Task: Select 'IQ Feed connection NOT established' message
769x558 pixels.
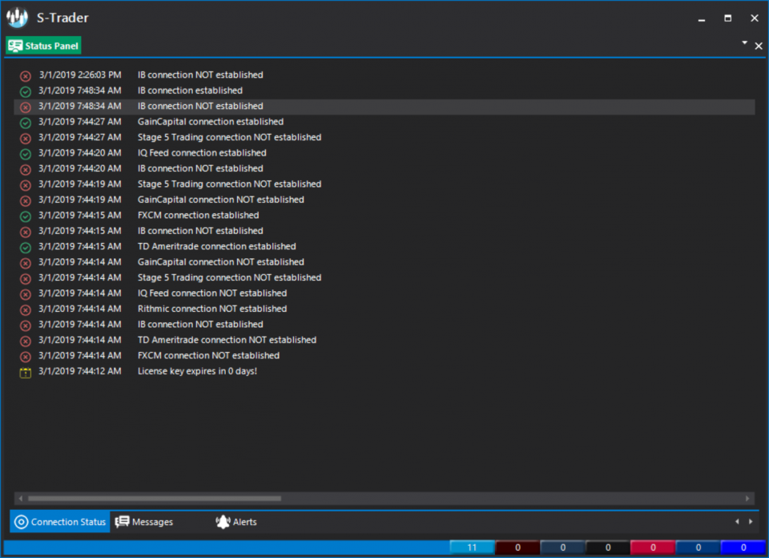Action: [x=211, y=293]
